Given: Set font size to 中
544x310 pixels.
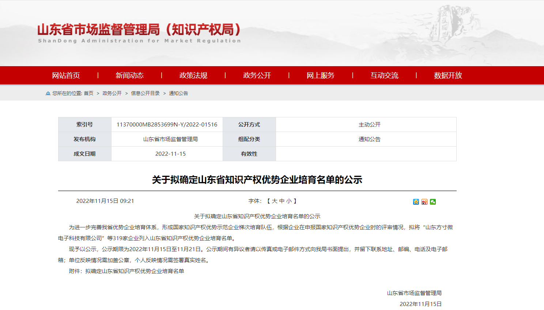Looking at the screenshot, I should pyautogui.click(x=282, y=201).
